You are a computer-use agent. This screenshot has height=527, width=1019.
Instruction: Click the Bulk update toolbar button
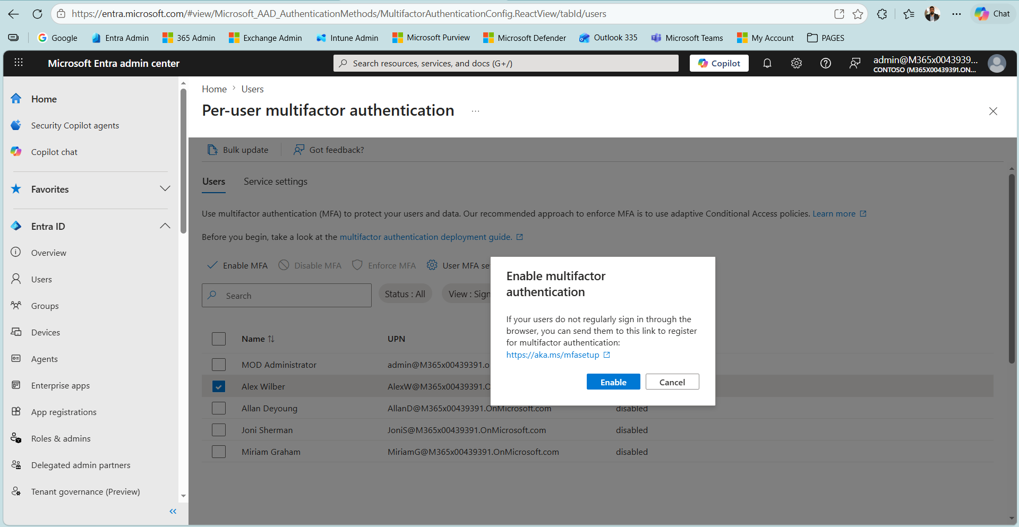click(238, 150)
